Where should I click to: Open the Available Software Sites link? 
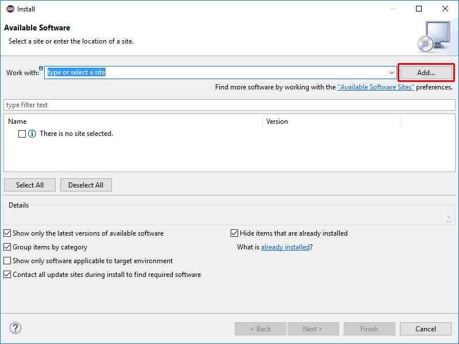pyautogui.click(x=375, y=87)
